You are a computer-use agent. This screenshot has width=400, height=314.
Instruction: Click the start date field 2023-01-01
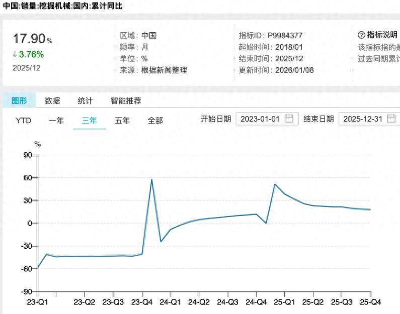[x=260, y=119]
